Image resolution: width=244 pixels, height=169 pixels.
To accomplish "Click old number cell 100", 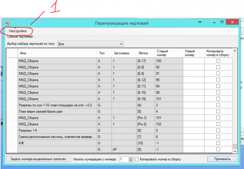I will (x=169, y=61).
